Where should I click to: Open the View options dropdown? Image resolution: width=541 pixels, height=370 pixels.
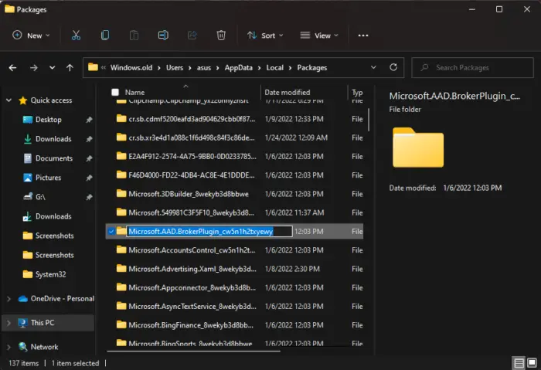[319, 36]
